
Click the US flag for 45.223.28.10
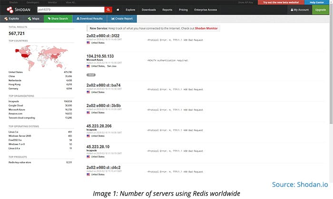tap(88, 156)
